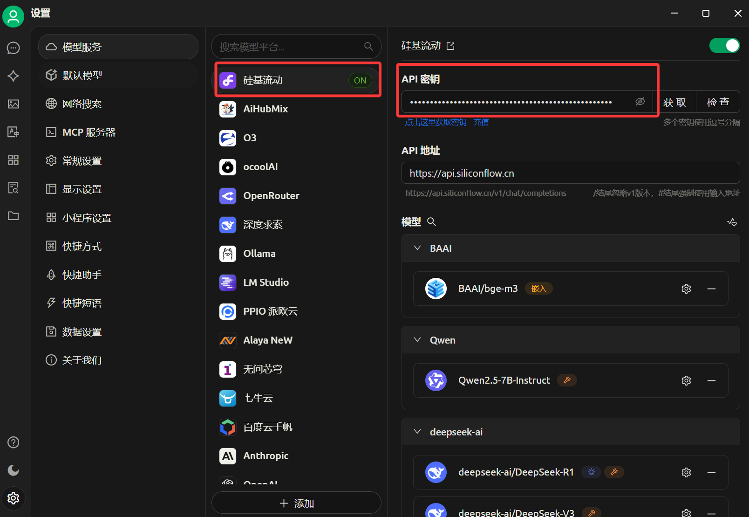Click the settings gear in left sidebar
This screenshot has width=749, height=517.
pyautogui.click(x=14, y=498)
